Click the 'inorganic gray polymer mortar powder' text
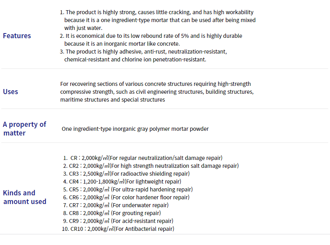This screenshot has width=330, height=245. 161,129
